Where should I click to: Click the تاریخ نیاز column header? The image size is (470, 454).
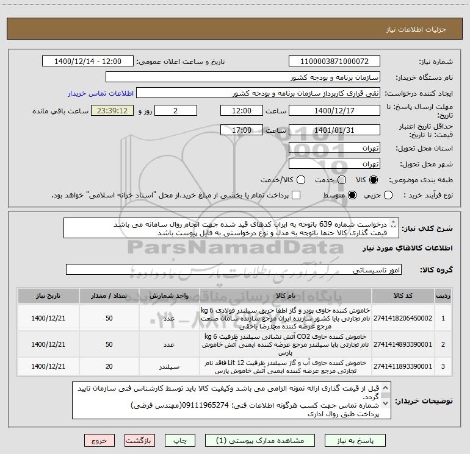coord(48,296)
